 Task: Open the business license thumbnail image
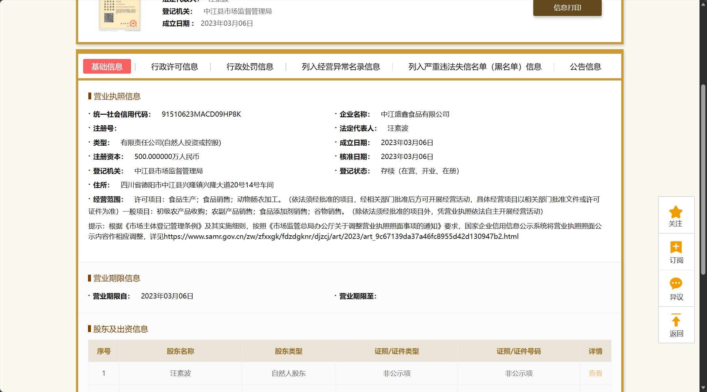(120, 15)
